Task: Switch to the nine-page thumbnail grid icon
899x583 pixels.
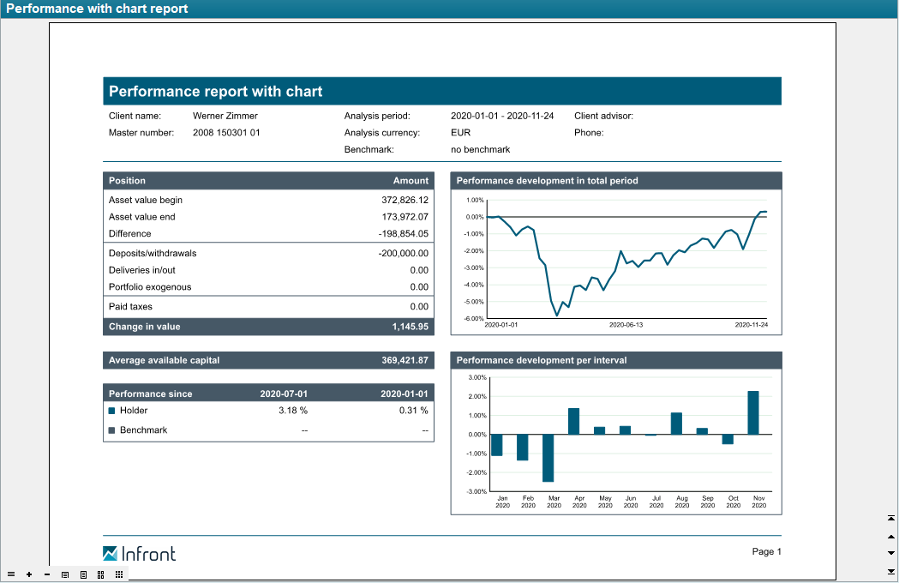Action: 119,574
